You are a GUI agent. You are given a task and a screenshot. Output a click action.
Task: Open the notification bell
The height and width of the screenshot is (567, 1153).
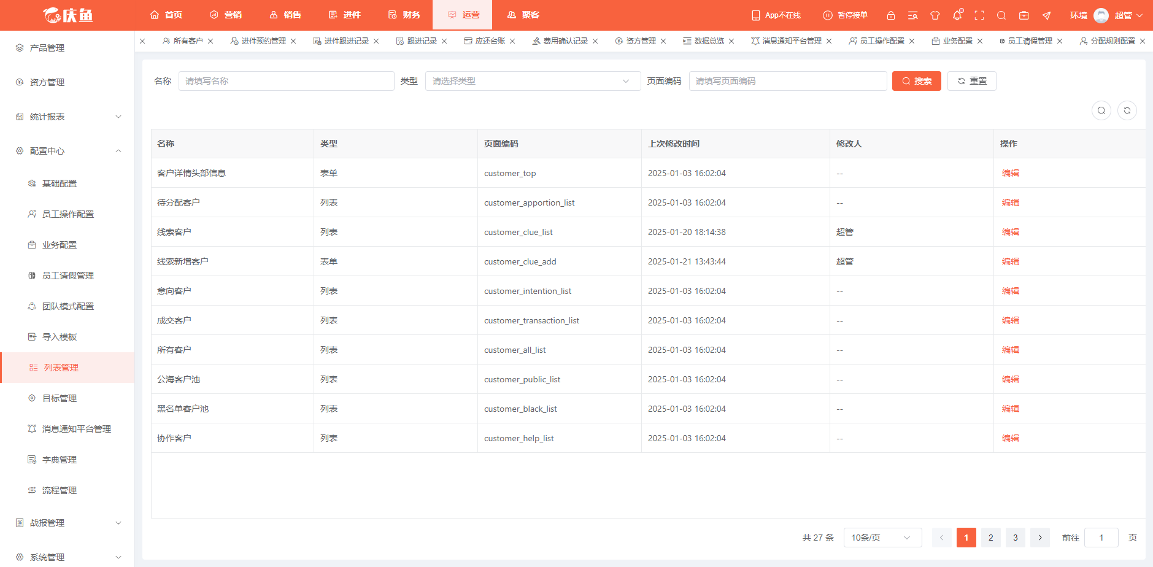pyautogui.click(x=957, y=15)
